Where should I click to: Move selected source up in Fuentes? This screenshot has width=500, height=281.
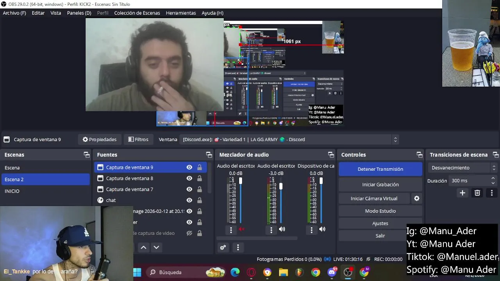(143, 247)
